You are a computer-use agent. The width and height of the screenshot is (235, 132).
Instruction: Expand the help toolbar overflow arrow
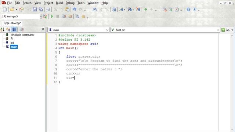tap(199, 11)
